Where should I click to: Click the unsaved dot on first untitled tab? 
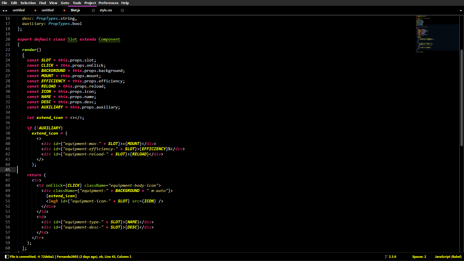click(35, 10)
